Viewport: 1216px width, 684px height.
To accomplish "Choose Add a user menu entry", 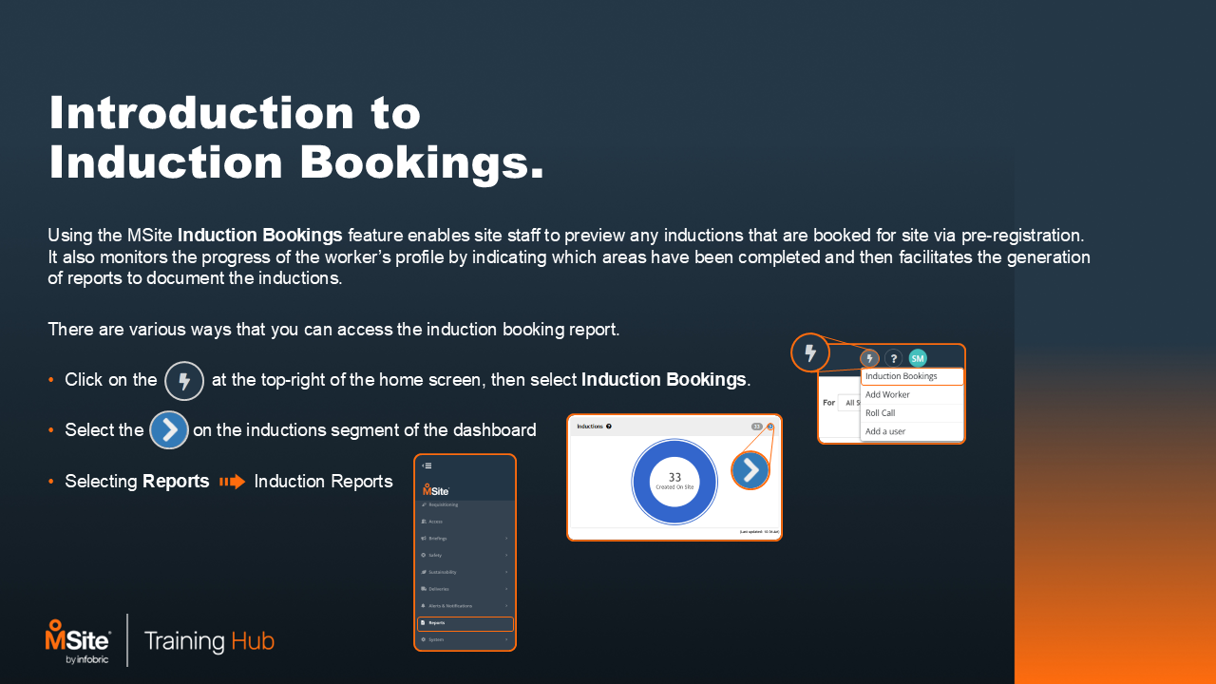I will tap(884, 431).
